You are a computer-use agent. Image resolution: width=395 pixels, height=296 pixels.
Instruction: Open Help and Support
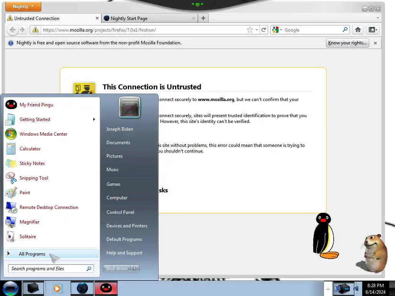pos(125,253)
